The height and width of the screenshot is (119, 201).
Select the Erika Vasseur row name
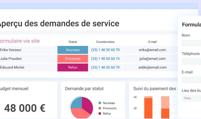pyautogui.click(x=11, y=50)
